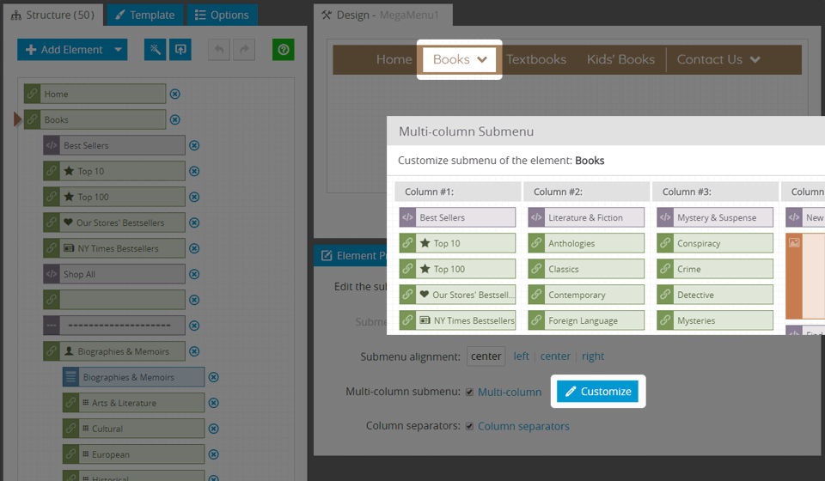Click the upload/export icon in the toolbar
This screenshot has height=481, width=825.
tap(180, 50)
